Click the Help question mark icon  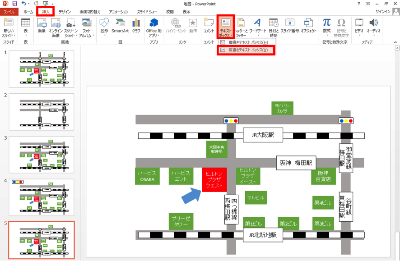coord(359,4)
